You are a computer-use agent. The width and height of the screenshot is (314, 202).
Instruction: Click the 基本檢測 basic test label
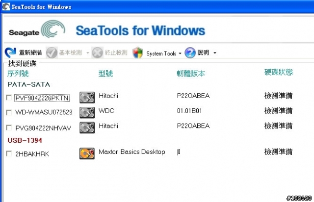tap(70, 52)
